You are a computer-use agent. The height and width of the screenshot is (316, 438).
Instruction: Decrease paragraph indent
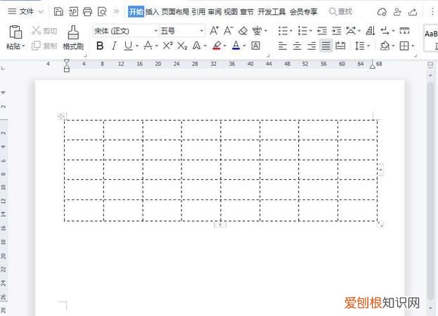click(322, 31)
